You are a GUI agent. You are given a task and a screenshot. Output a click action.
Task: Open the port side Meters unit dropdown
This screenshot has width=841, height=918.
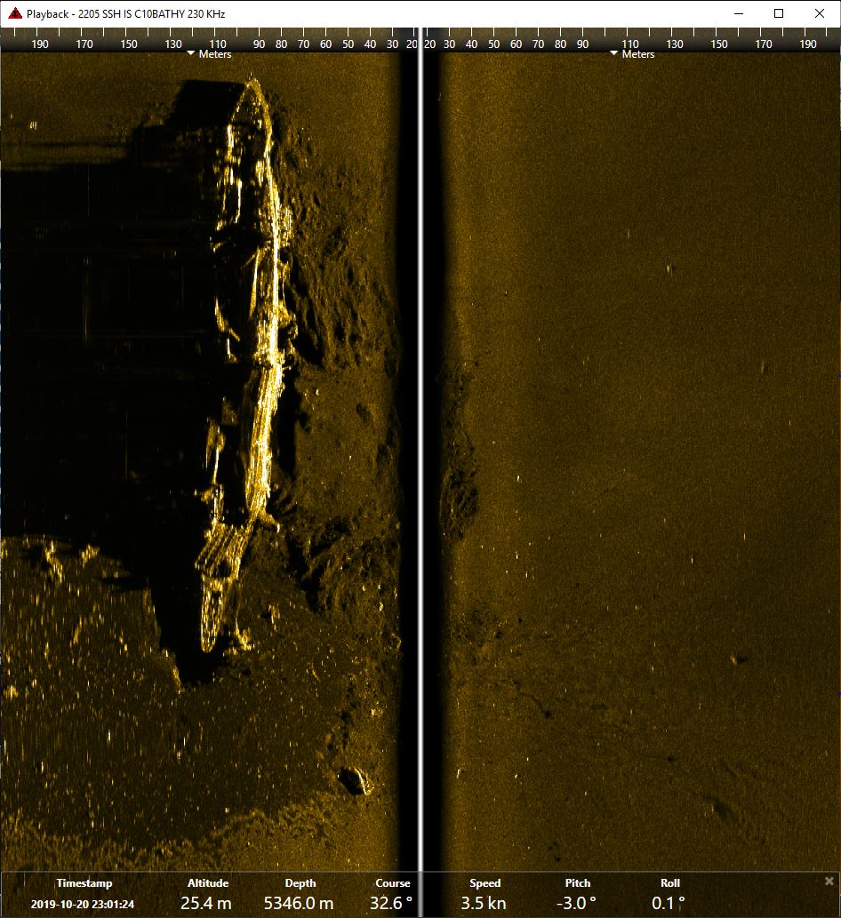click(x=210, y=54)
